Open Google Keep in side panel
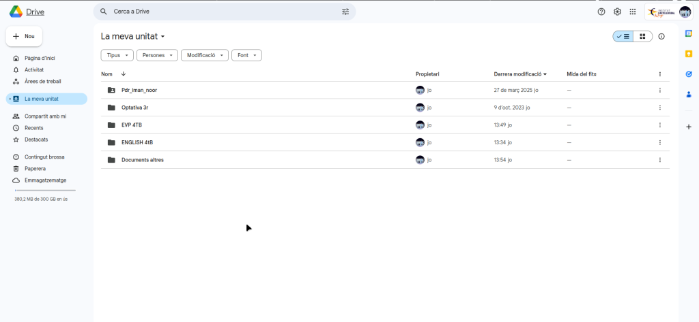Image resolution: width=699 pixels, height=322 pixels. [x=688, y=54]
